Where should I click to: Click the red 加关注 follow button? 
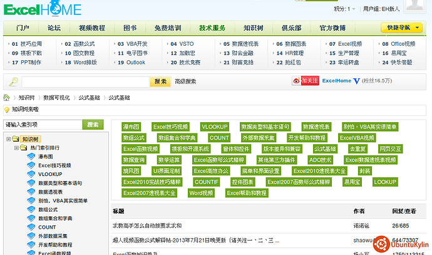pos(310,81)
